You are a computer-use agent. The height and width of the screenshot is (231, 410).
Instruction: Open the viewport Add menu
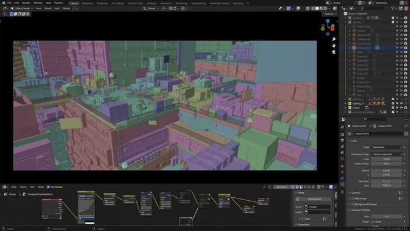tap(57, 8)
